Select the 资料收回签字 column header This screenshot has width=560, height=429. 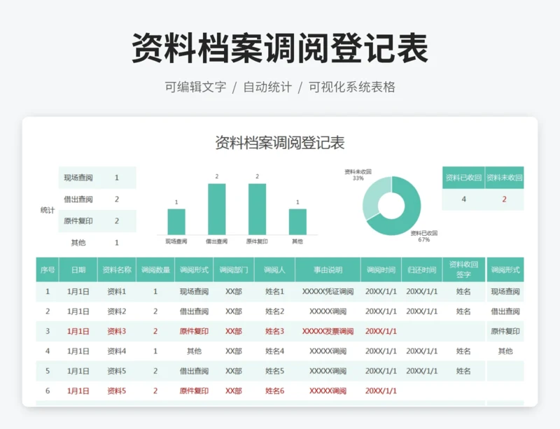tap(463, 269)
